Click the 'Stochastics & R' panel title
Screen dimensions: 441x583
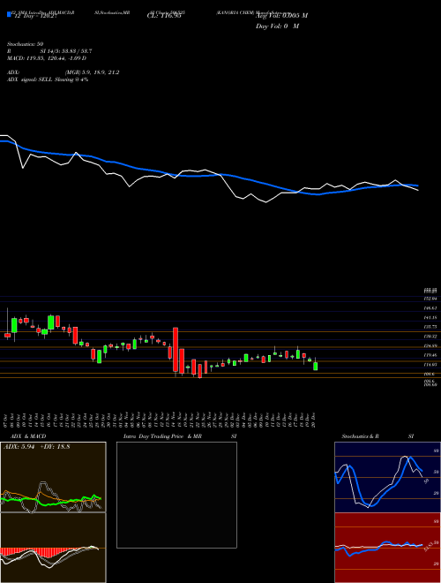click(360, 436)
